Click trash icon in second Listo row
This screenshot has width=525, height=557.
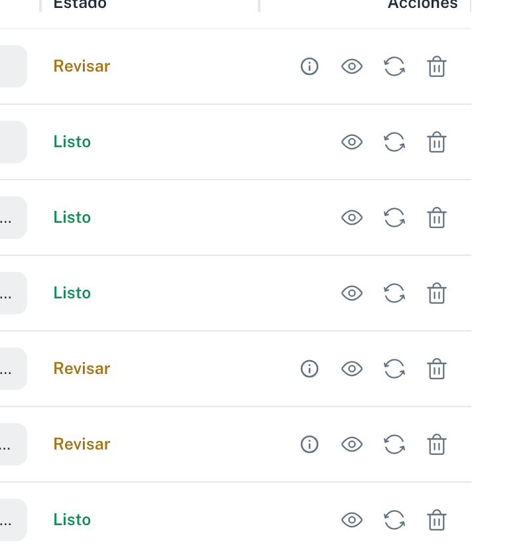437,217
